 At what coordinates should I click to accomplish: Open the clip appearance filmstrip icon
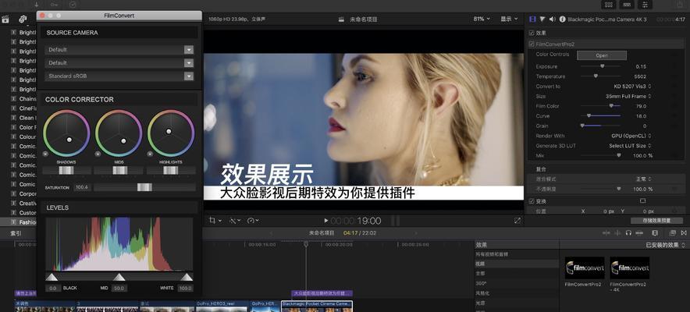click(654, 233)
